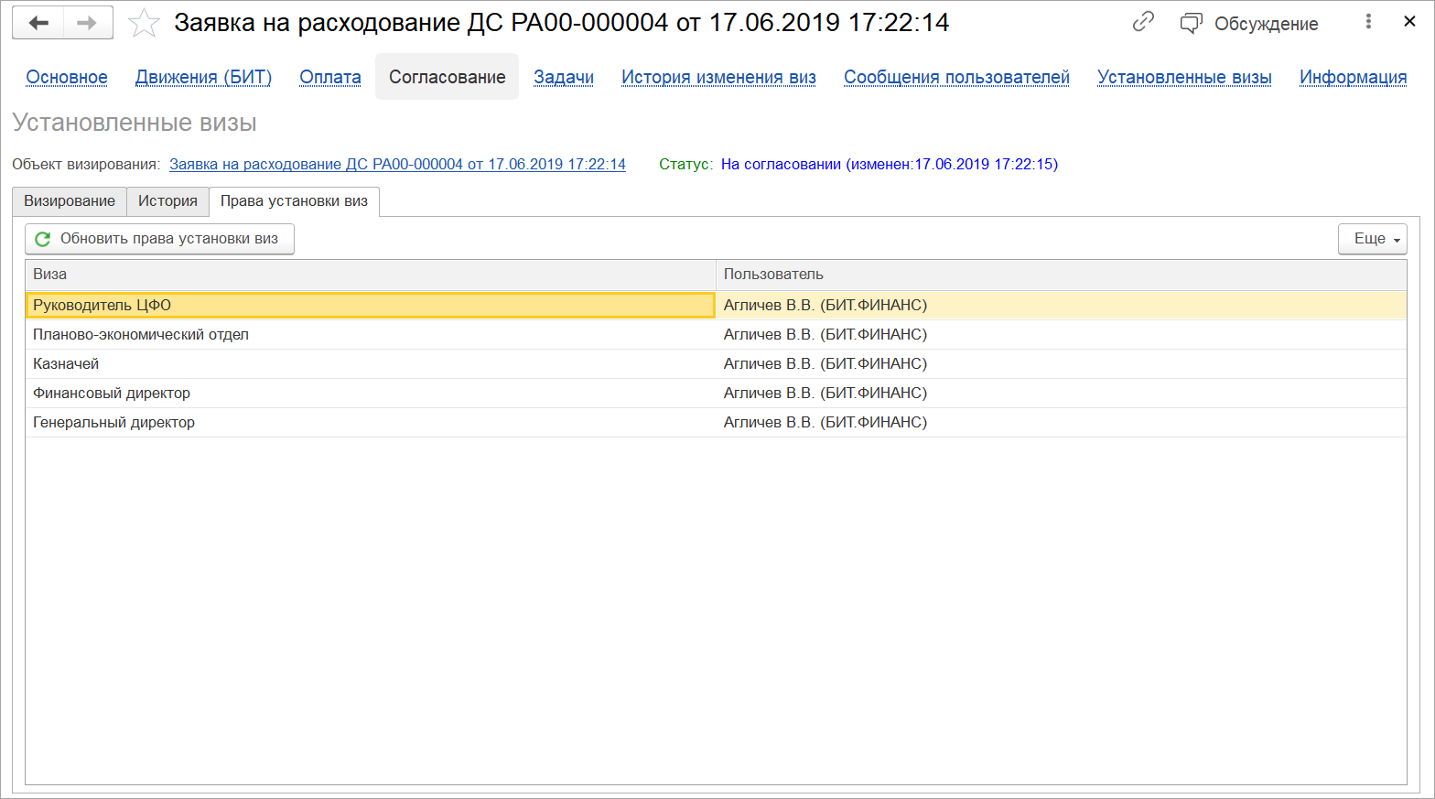
Task: Switch to the История tab
Action: [x=167, y=201]
